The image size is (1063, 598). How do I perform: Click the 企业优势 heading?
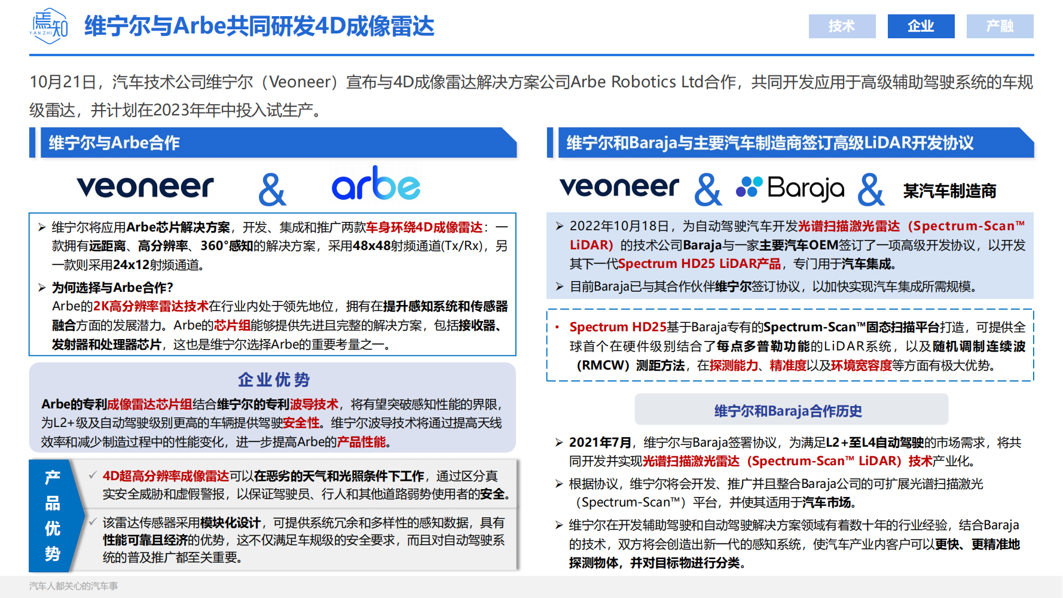pos(274,380)
